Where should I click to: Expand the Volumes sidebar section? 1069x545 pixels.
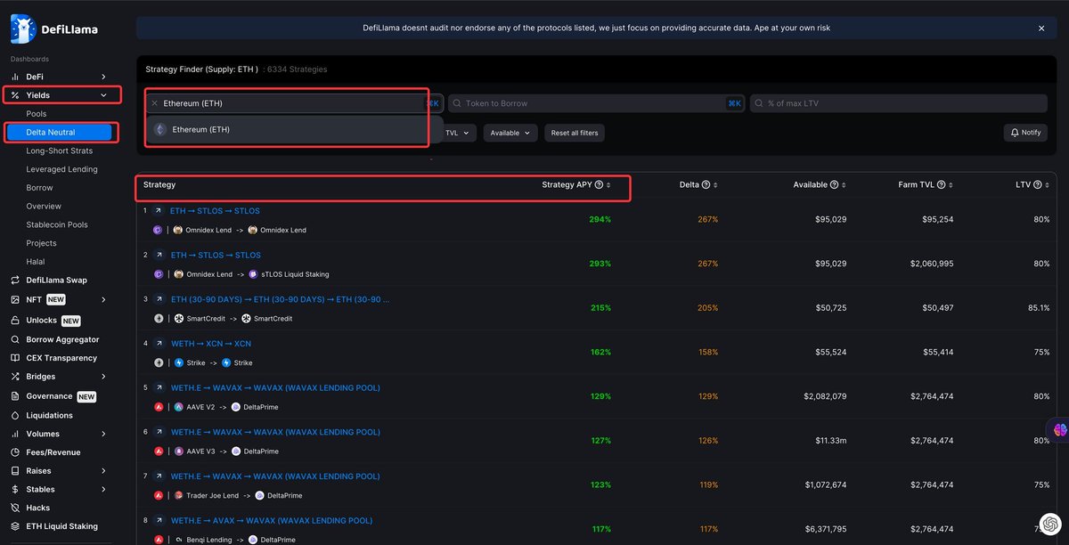click(103, 434)
